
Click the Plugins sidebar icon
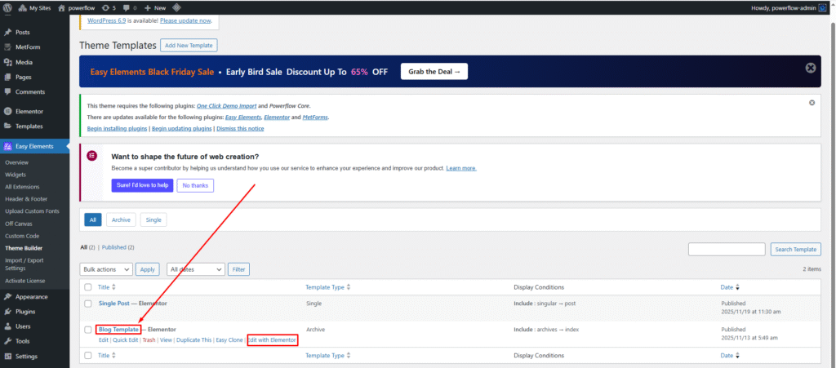(x=7, y=312)
